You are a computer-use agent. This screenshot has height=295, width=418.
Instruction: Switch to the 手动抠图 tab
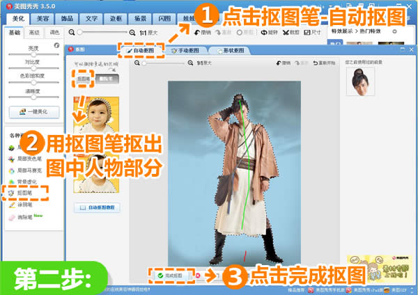[185, 50]
